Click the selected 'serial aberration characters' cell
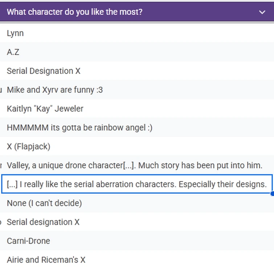This screenshot has height=268, width=274. pos(136,184)
